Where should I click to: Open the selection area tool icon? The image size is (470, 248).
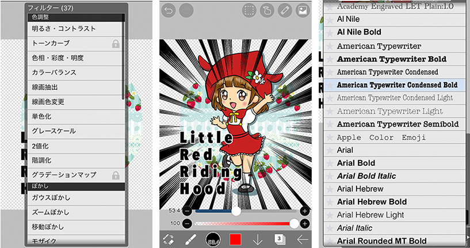pos(249,10)
